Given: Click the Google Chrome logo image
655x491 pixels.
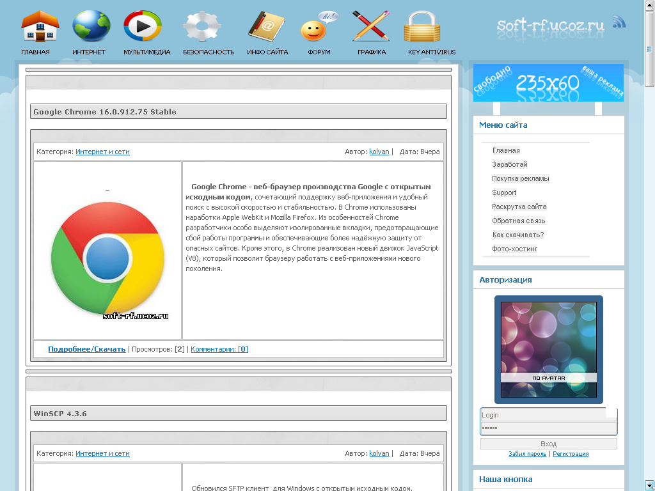Looking at the screenshot, I should (107, 259).
